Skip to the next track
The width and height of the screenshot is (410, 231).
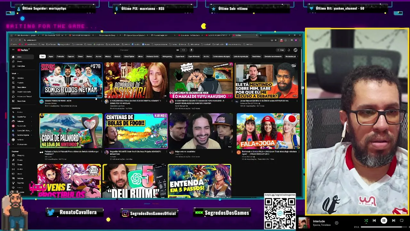point(394,220)
